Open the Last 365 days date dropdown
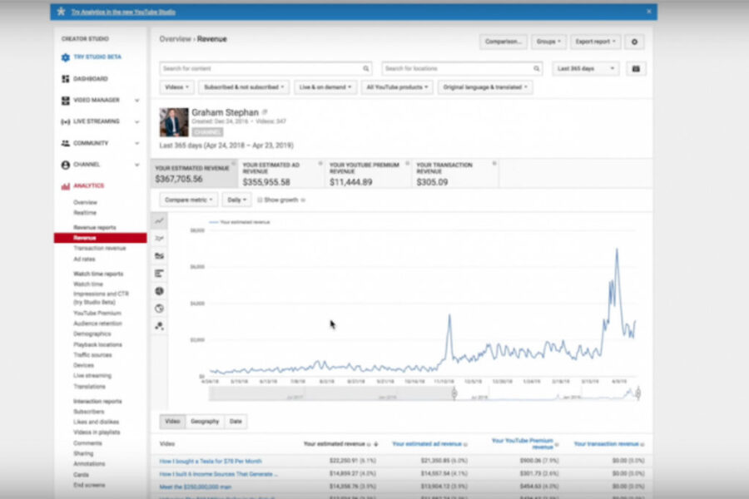The image size is (749, 499). [x=586, y=69]
